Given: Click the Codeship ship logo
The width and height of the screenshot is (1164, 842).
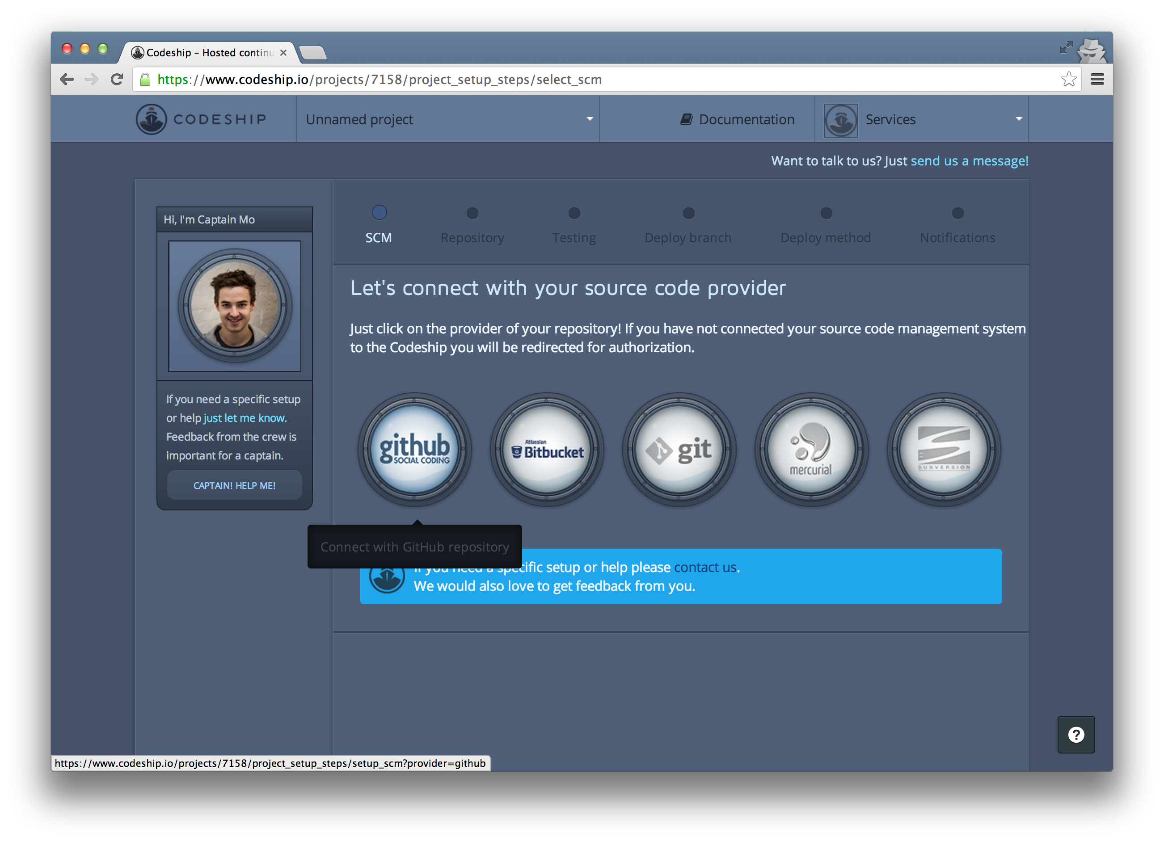Looking at the screenshot, I should point(151,119).
